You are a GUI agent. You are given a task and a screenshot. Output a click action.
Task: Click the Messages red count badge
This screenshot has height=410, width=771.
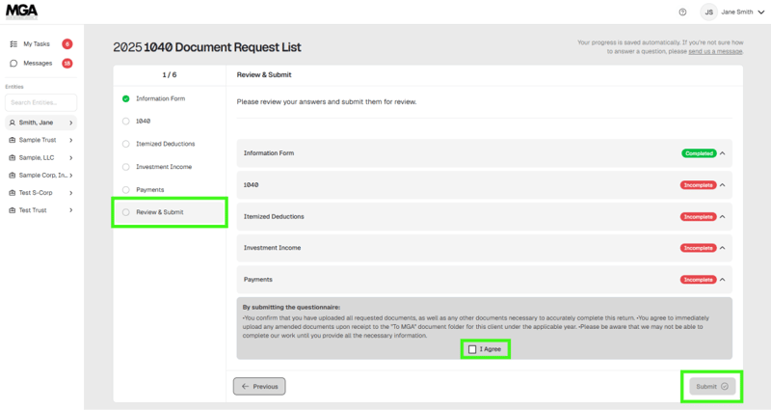click(x=66, y=63)
